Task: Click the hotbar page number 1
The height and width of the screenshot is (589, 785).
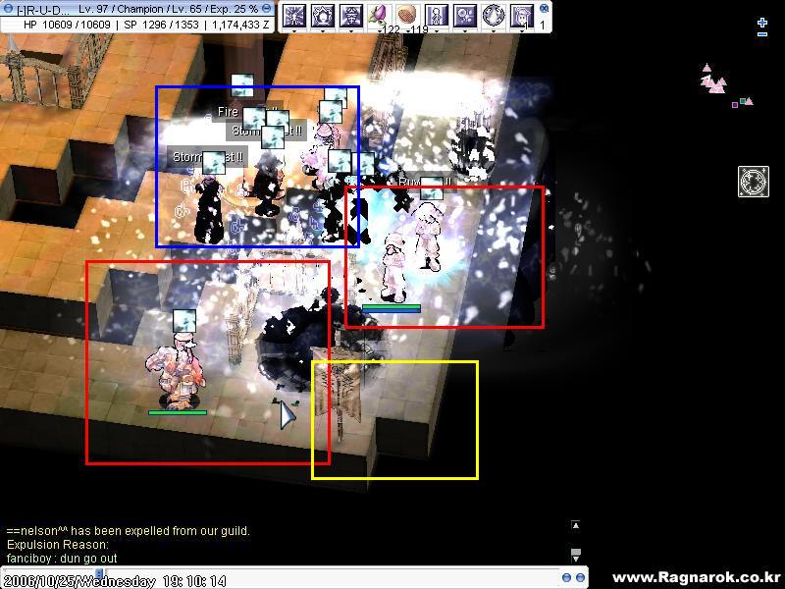Action: (x=543, y=25)
